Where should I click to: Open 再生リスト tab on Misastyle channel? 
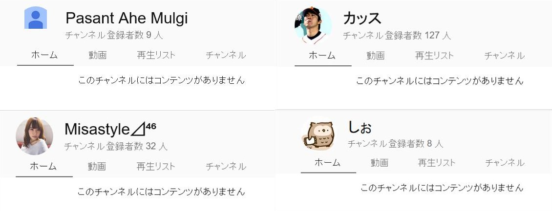[155, 167]
